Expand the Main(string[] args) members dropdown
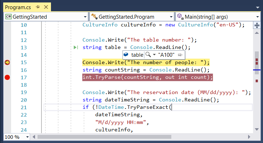The height and width of the screenshot is (143, 263). pos(257,17)
